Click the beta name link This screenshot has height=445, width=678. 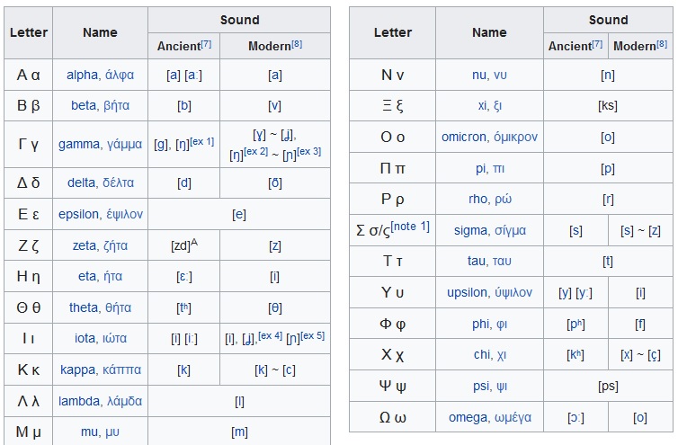[84, 105]
